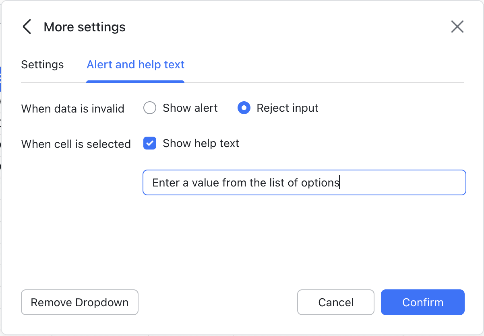Click the "Show help text" label text
Image resolution: width=484 pixels, height=336 pixels.
[x=201, y=143]
